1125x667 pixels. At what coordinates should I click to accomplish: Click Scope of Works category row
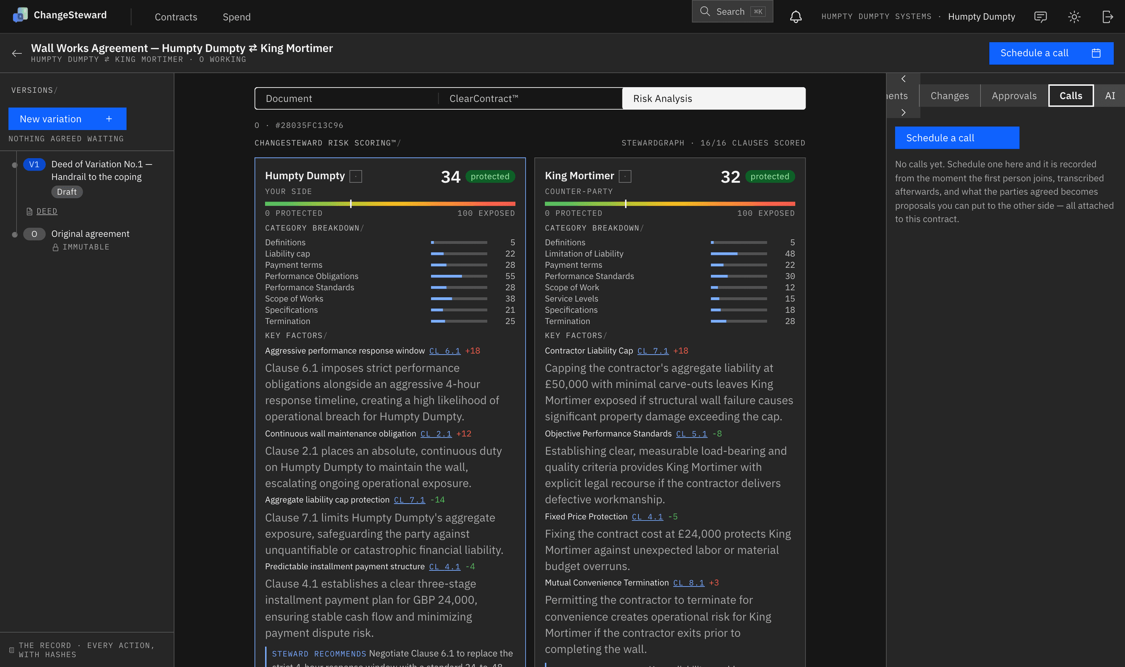(x=390, y=299)
